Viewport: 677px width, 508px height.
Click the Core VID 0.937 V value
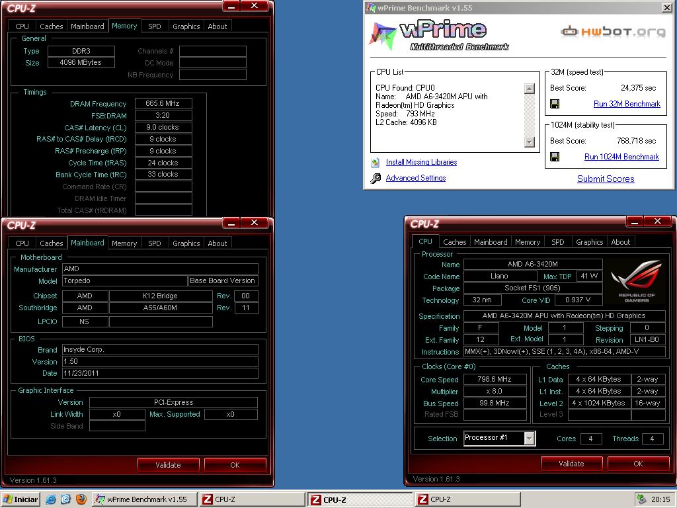click(578, 300)
